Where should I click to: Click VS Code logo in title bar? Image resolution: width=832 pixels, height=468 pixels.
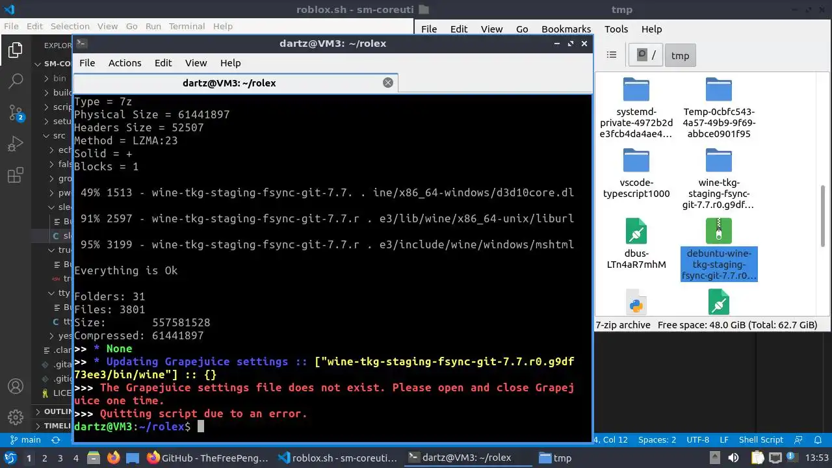click(9, 9)
